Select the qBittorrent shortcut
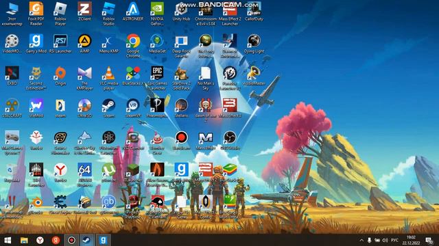Image resolution: width=439 pixels, height=246 pixels. click(108, 204)
